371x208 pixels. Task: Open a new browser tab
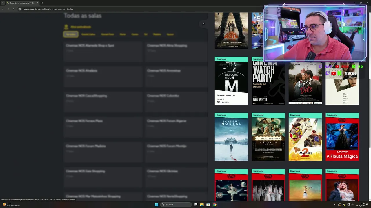coord(42,3)
